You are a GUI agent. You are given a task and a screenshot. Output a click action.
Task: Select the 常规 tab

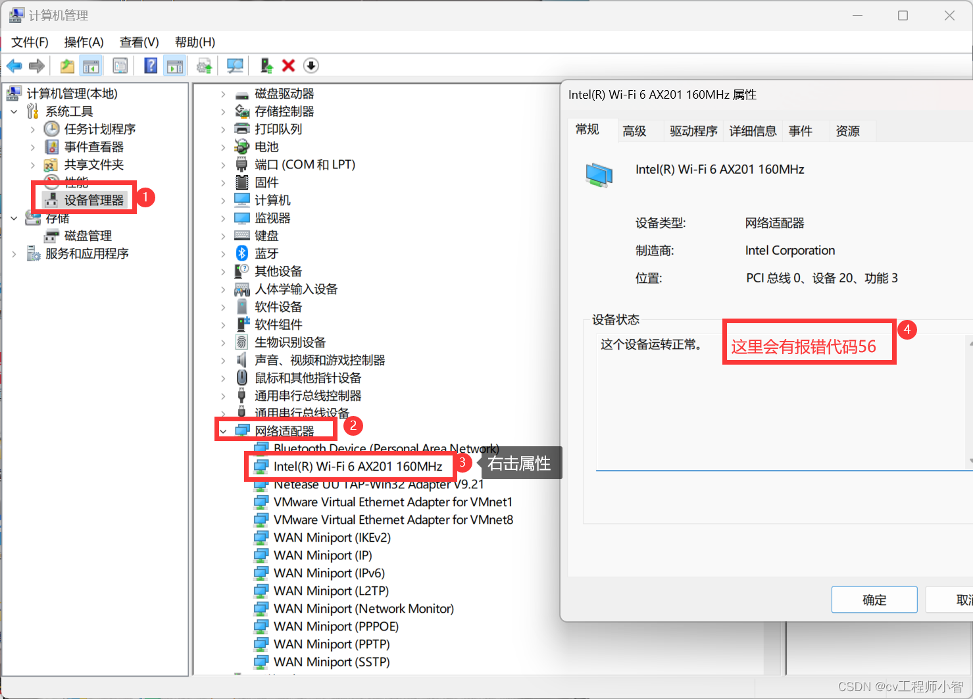(587, 130)
